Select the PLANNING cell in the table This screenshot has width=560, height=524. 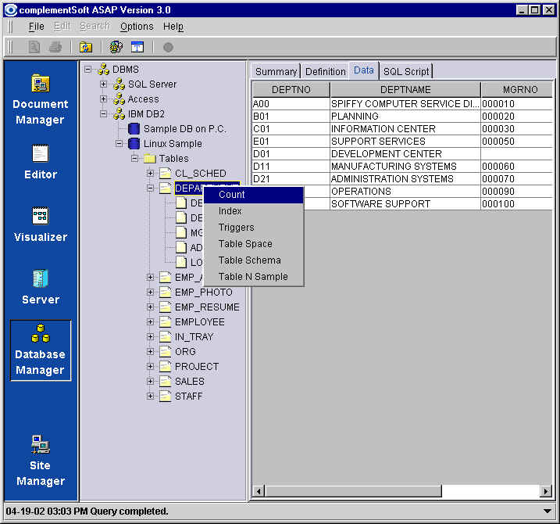coord(405,117)
